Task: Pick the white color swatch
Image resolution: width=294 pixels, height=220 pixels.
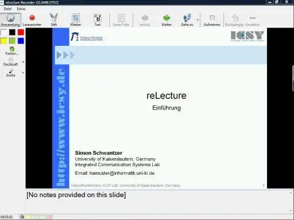Action: coord(3,32)
